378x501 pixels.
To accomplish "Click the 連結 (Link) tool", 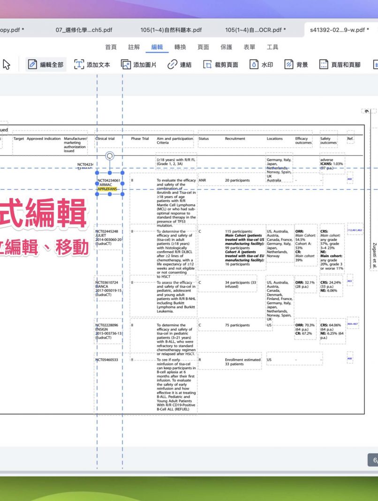I will click(180, 65).
